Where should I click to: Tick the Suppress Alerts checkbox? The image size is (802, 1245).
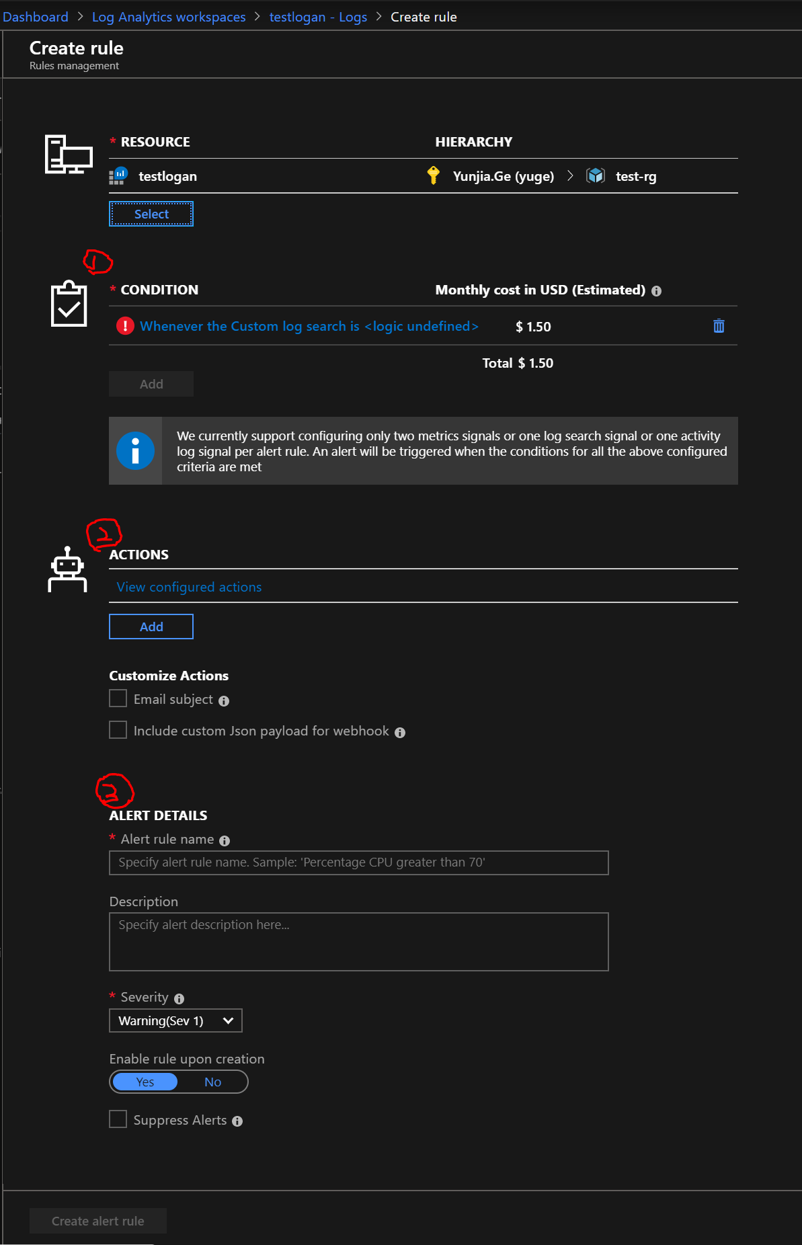click(118, 1119)
